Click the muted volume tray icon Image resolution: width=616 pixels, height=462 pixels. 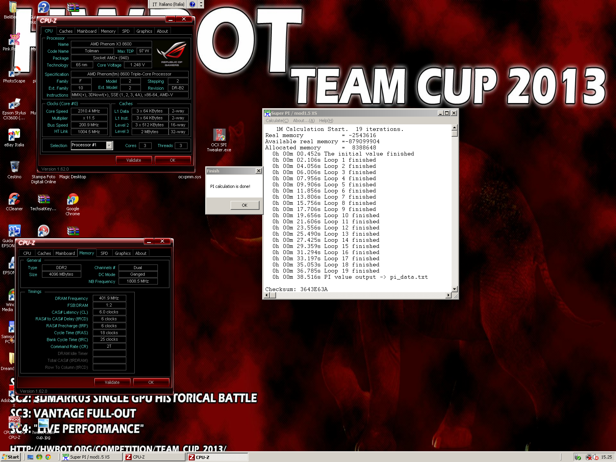596,457
